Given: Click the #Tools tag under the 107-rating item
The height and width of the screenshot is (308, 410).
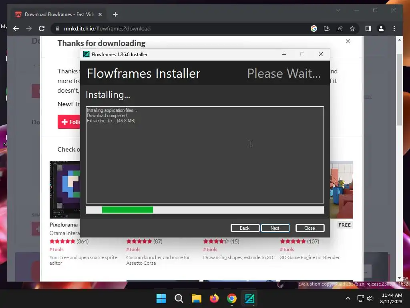Looking at the screenshot, I should pos(287,249).
